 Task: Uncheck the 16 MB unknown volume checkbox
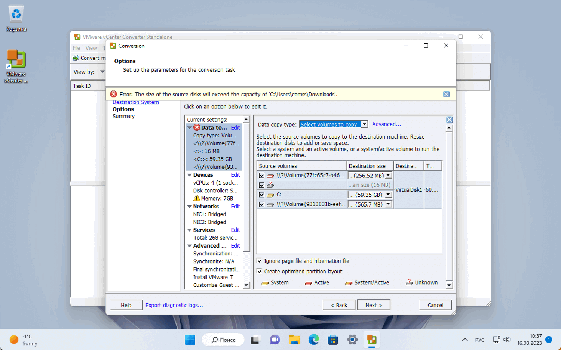click(x=262, y=185)
